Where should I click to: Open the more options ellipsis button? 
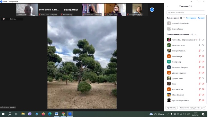[204, 108]
